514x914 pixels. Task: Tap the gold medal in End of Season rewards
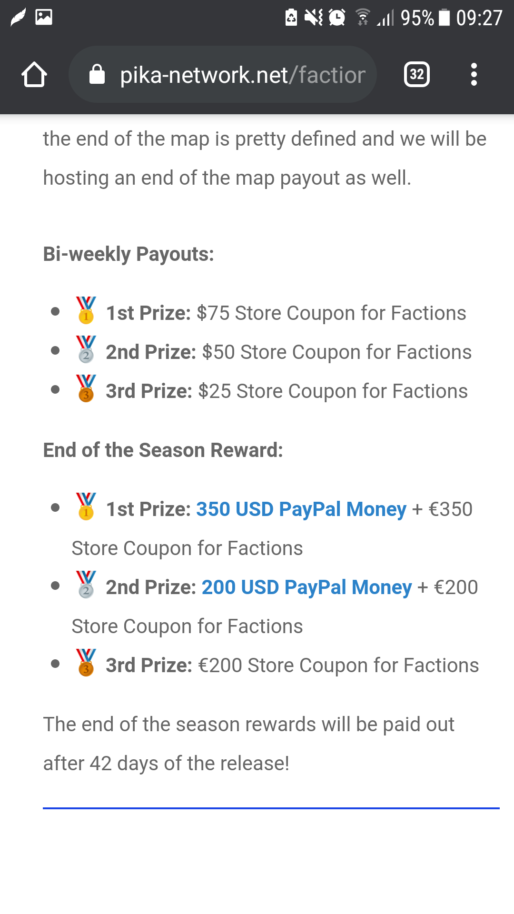click(x=86, y=507)
